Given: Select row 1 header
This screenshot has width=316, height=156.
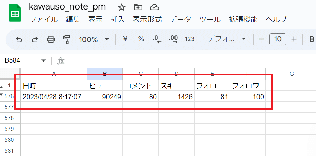Looking at the screenshot, I should click(x=9, y=86).
